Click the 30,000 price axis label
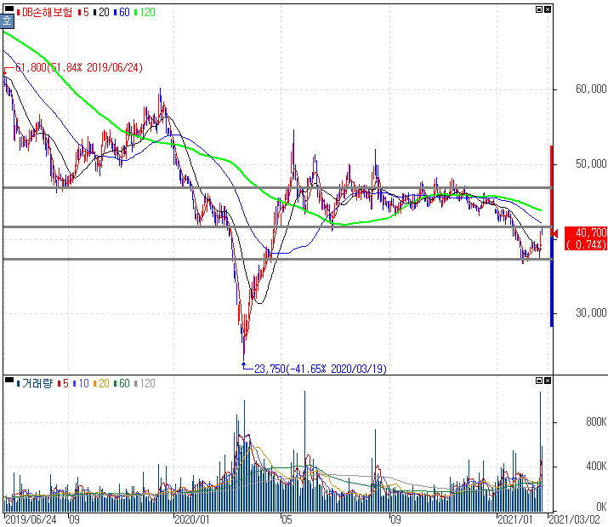The height and width of the screenshot is (527, 608). click(591, 313)
